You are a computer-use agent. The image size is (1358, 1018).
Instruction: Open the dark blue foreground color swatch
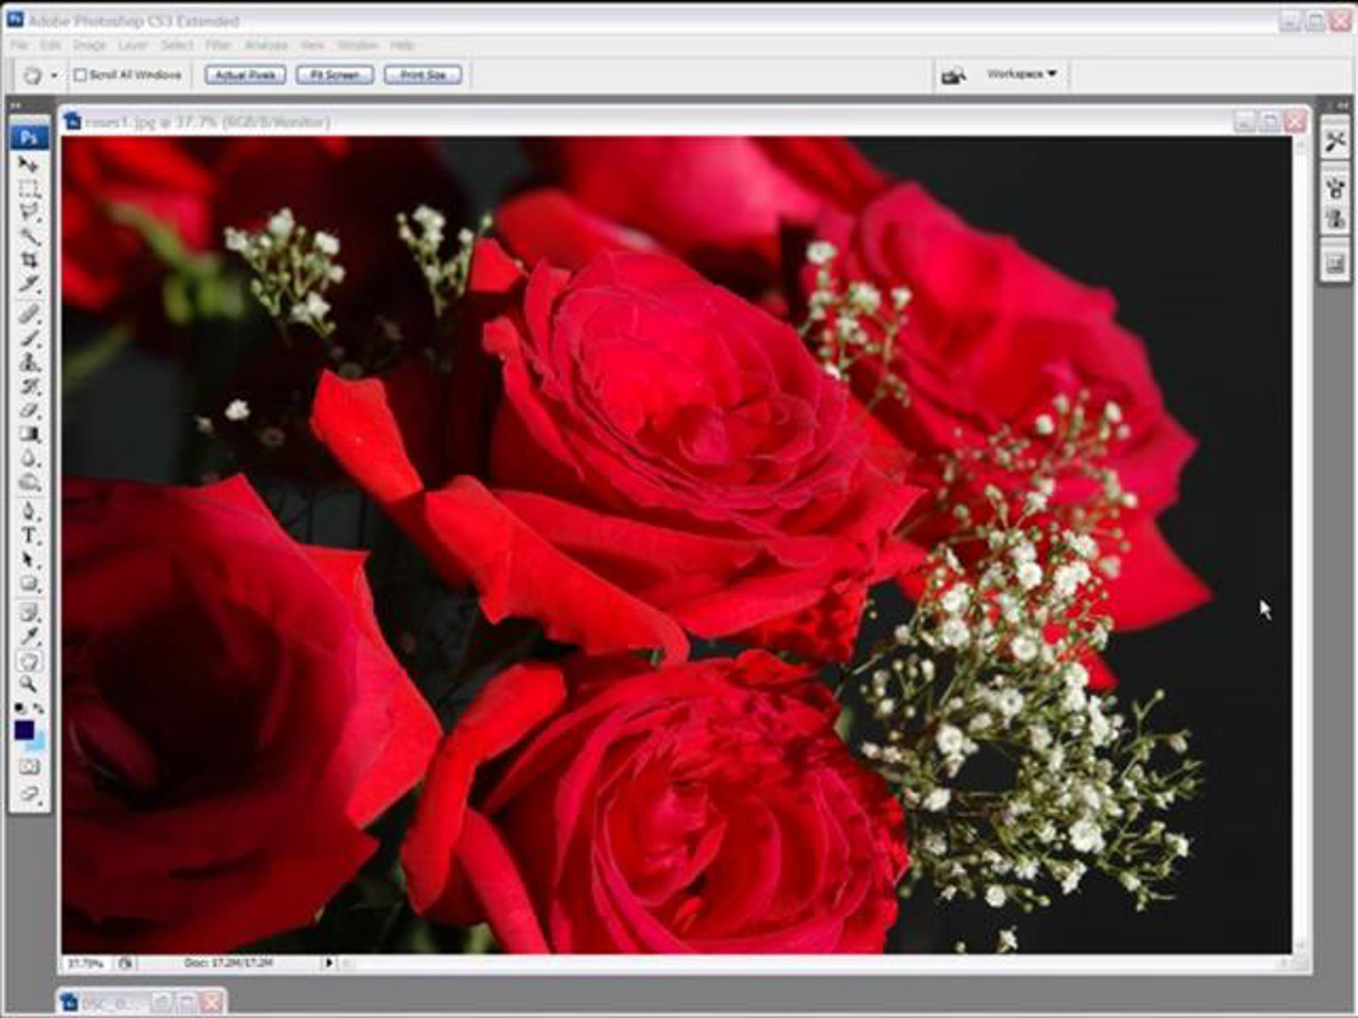tap(24, 730)
